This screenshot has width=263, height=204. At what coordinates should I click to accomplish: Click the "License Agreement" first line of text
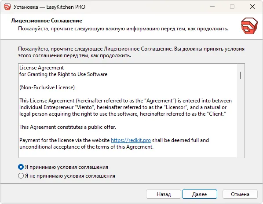[x=41, y=68]
